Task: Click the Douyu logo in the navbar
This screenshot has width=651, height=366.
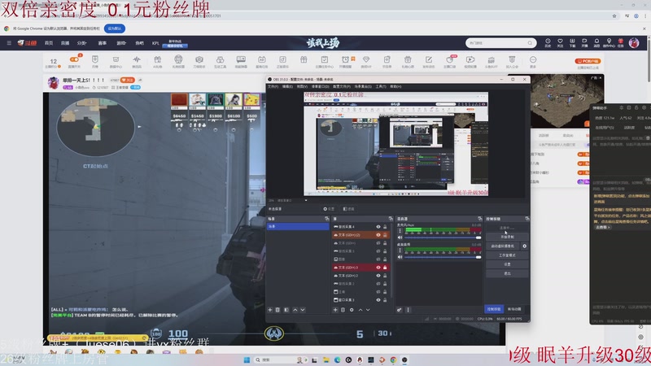Action: [x=27, y=43]
